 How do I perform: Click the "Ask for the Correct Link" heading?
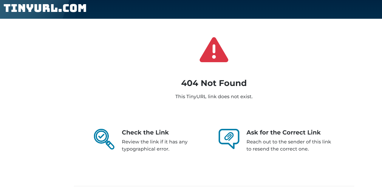coord(283,132)
